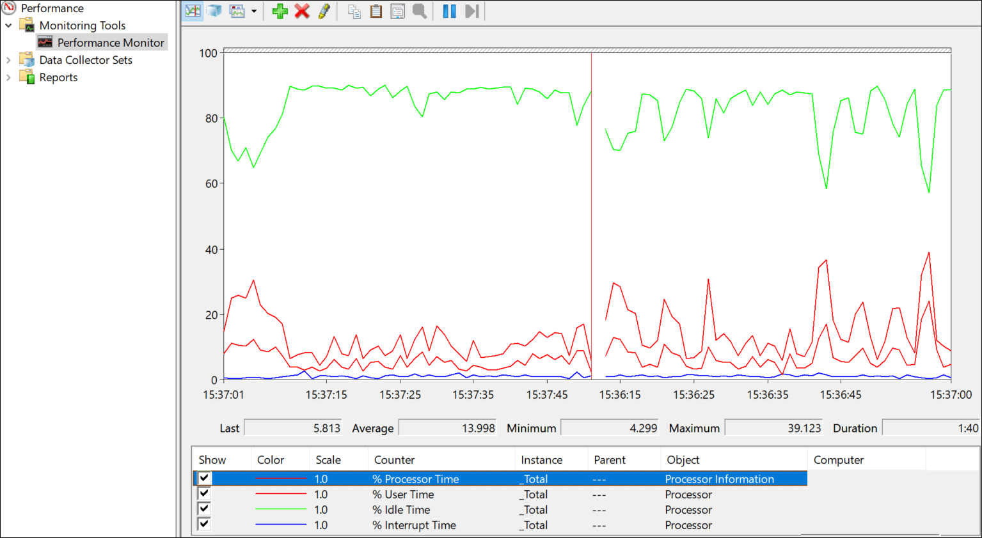Expand the Reports node
The image size is (982, 538).
(x=8, y=77)
